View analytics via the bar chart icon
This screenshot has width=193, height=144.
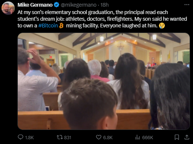coord(137,137)
